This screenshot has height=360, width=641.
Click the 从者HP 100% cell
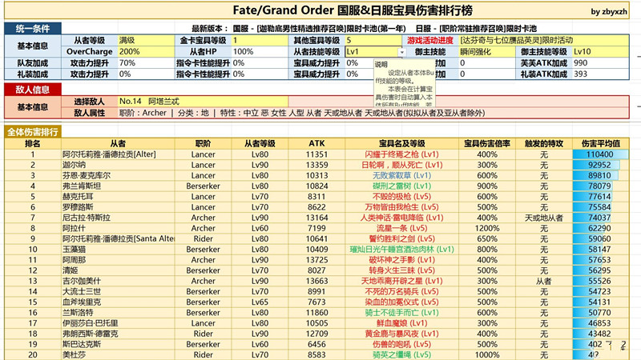(260, 52)
